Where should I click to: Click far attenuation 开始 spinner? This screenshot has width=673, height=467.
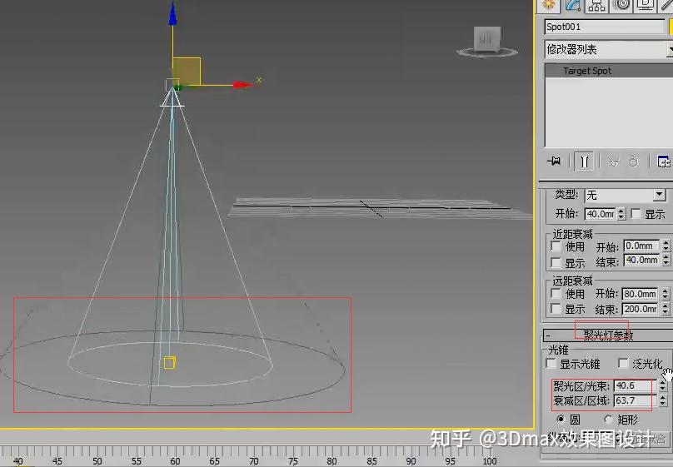pyautogui.click(x=665, y=294)
